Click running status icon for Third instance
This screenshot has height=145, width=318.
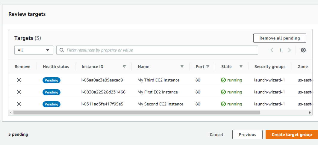[x=223, y=80]
